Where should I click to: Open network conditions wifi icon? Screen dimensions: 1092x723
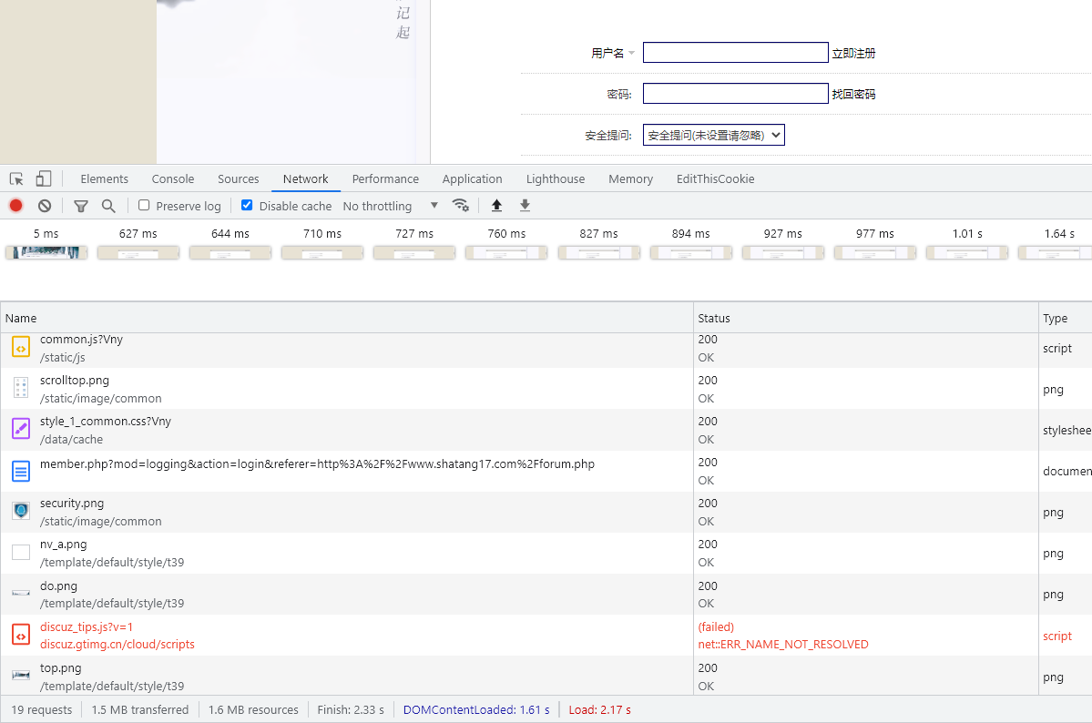click(x=461, y=206)
